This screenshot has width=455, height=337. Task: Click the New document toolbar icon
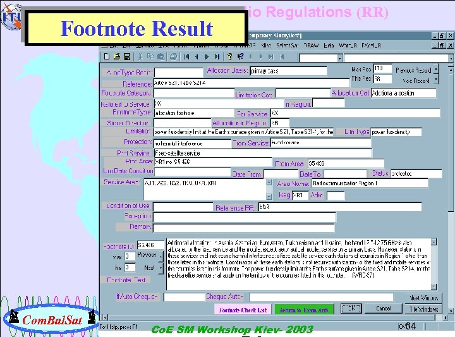[107, 57]
